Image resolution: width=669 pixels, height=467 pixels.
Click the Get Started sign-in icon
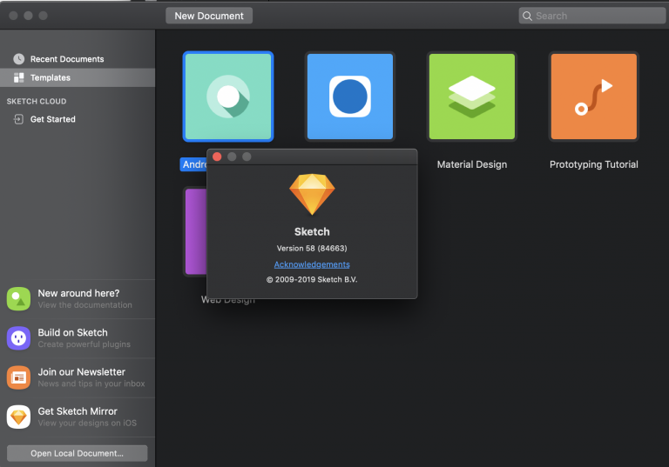tap(18, 119)
